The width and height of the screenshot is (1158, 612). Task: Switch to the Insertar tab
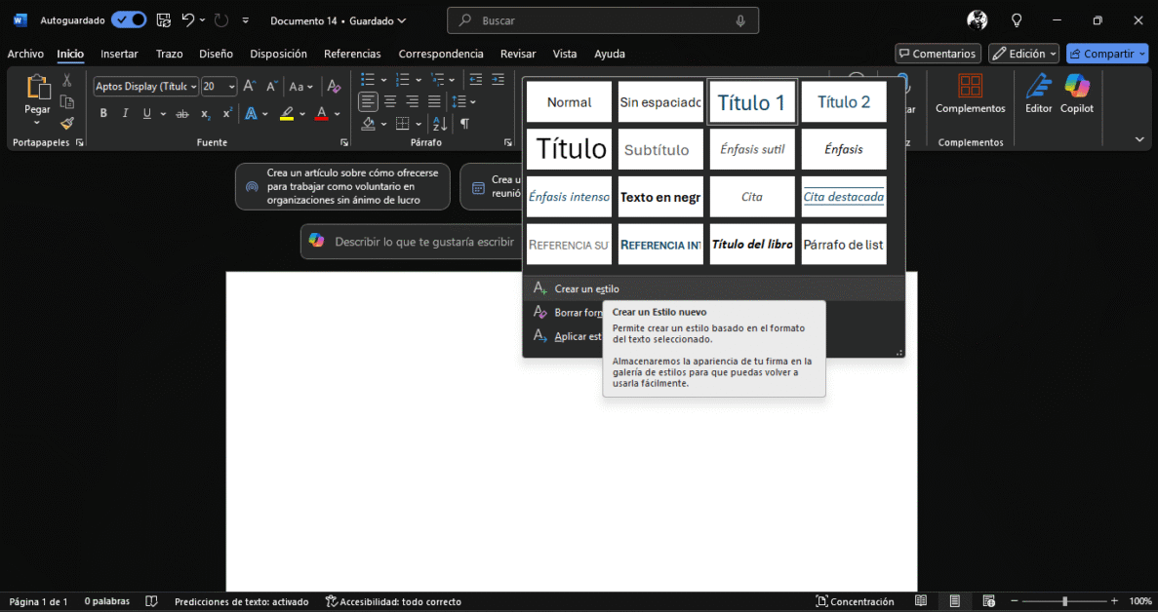tap(119, 54)
